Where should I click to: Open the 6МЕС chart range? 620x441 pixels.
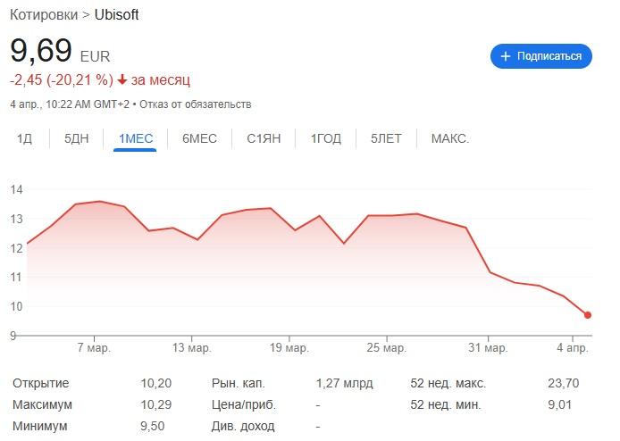(200, 138)
